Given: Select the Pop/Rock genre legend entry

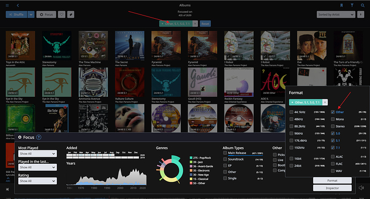Looking at the screenshot, I should point(200,158).
